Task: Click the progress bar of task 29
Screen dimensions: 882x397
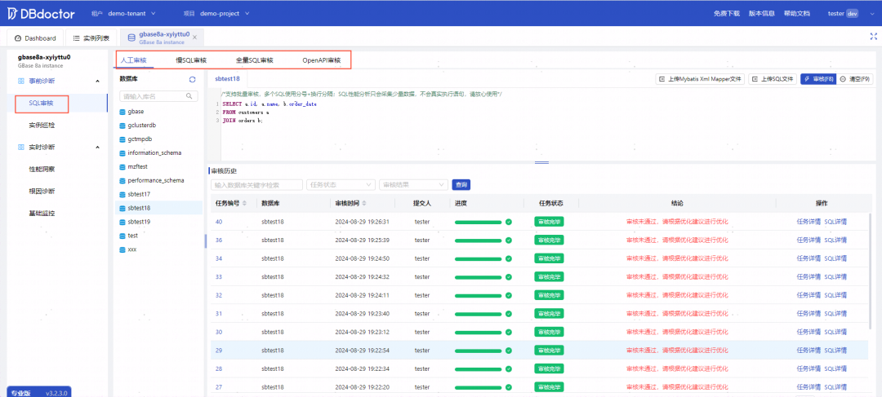Action: (478, 351)
